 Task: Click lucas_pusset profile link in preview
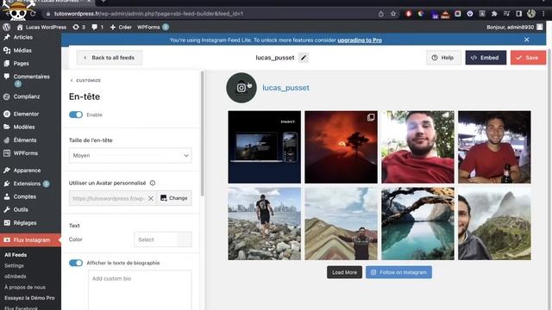tap(285, 88)
